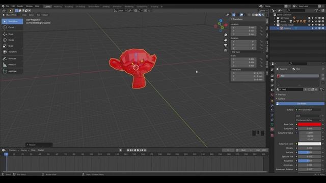
Task: Click the viewport pan hand icon
Action: point(225,40)
